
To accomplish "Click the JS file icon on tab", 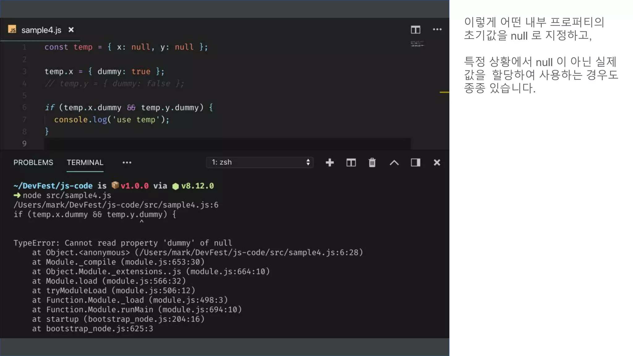I will pyautogui.click(x=12, y=29).
